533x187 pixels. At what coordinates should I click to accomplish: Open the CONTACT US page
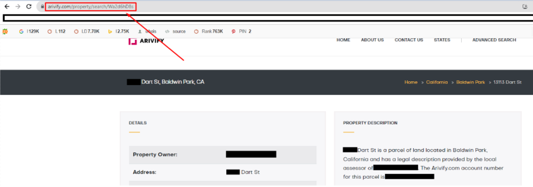tap(409, 40)
